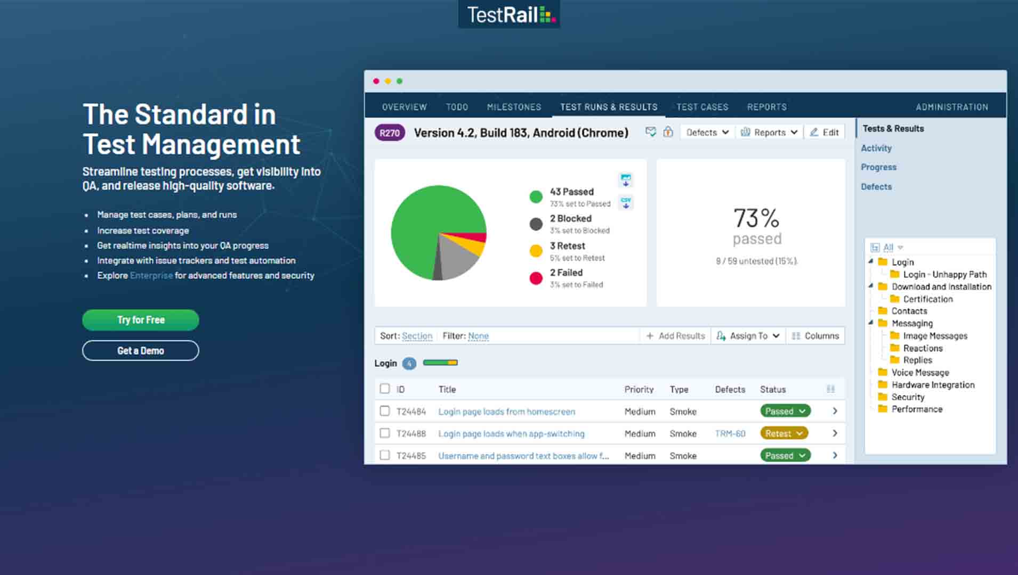Click the Performance folder icon
Image resolution: width=1018 pixels, height=575 pixels.
(883, 409)
